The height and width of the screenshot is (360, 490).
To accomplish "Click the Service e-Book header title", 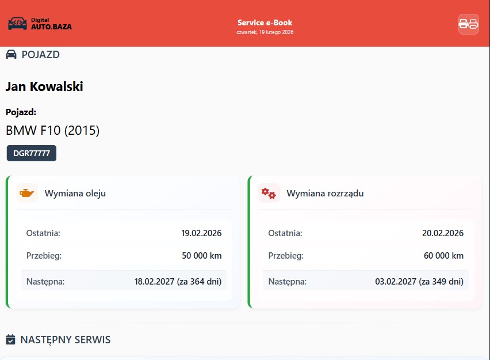I will click(x=265, y=22).
